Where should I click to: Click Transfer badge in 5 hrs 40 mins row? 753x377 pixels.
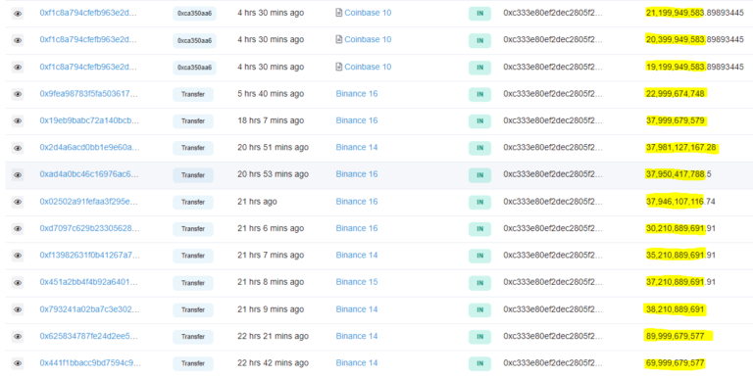[x=193, y=94]
